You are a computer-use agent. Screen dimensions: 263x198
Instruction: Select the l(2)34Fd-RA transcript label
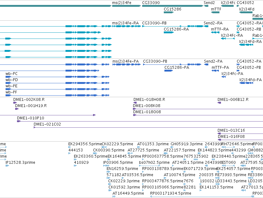[250, 41]
